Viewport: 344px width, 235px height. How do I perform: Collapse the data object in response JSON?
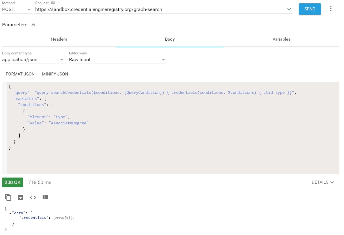[10, 213]
